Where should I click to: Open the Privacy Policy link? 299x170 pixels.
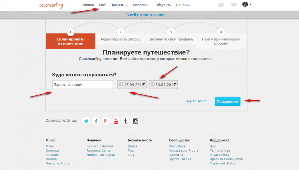tap(220, 155)
